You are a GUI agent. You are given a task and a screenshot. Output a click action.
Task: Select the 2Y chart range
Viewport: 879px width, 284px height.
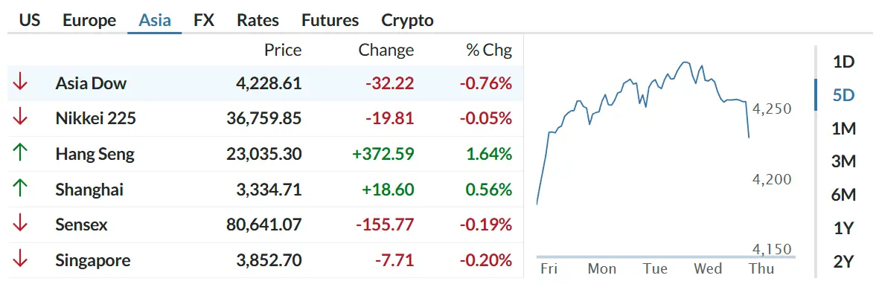[843, 262]
